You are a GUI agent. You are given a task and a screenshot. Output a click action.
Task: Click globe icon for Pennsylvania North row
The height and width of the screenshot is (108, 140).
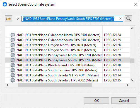click(x=13, y=55)
